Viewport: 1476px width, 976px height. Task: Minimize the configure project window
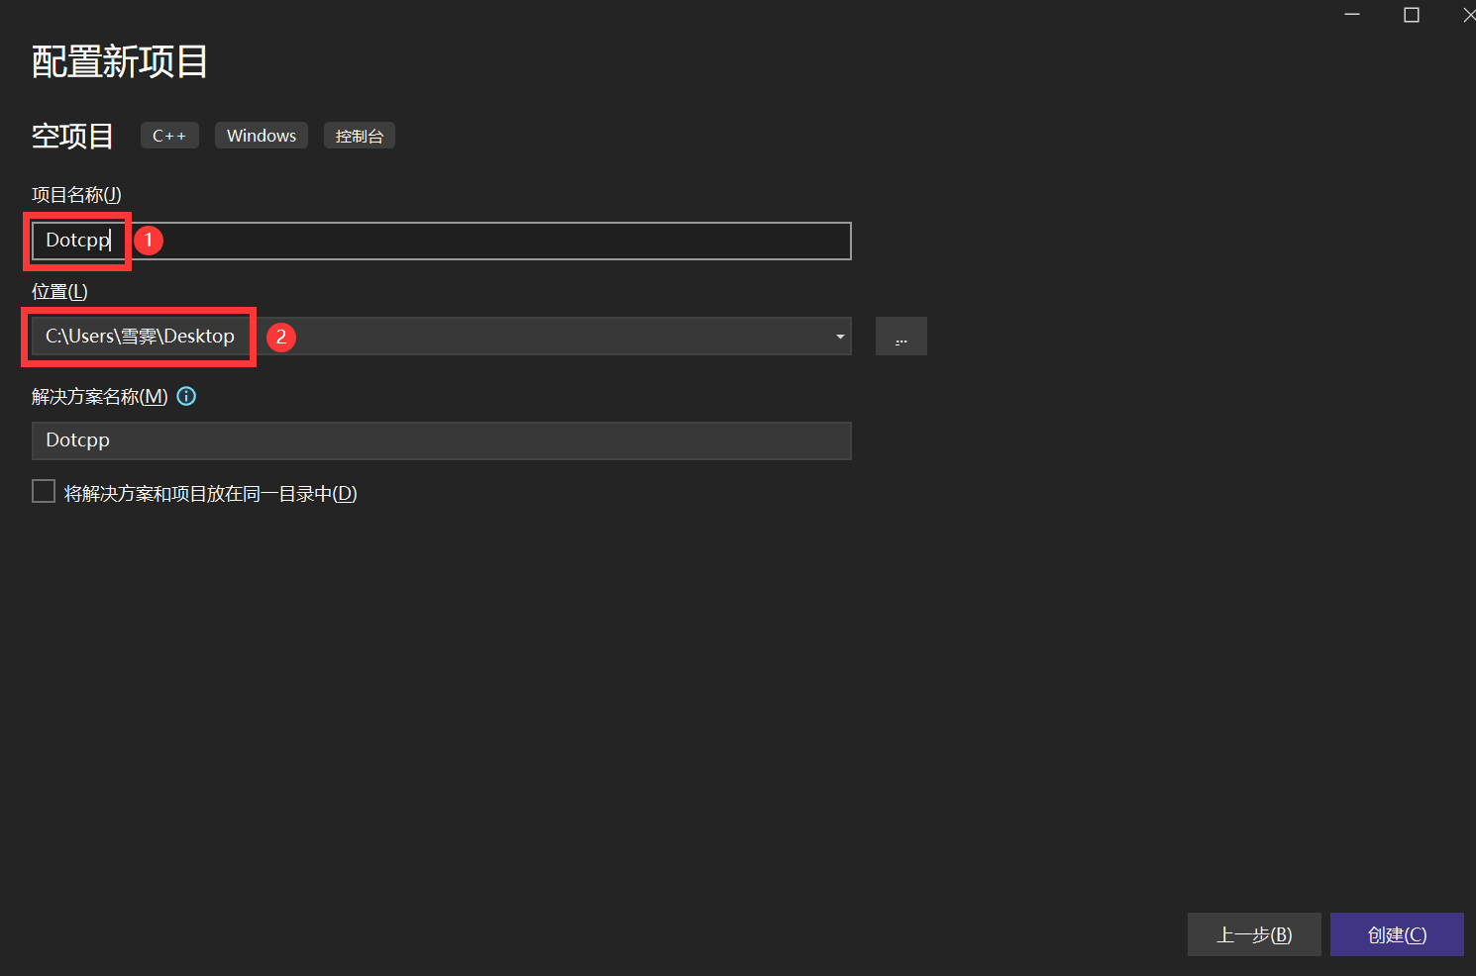click(x=1352, y=15)
